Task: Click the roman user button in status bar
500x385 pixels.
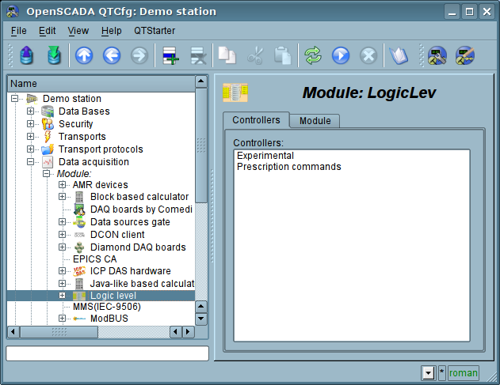Action: click(x=464, y=373)
